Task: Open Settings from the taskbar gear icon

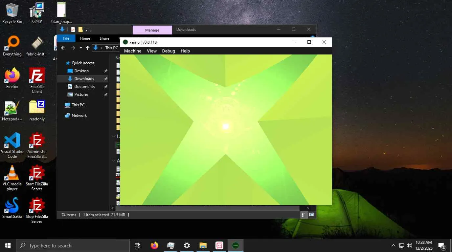Action: 187,245
